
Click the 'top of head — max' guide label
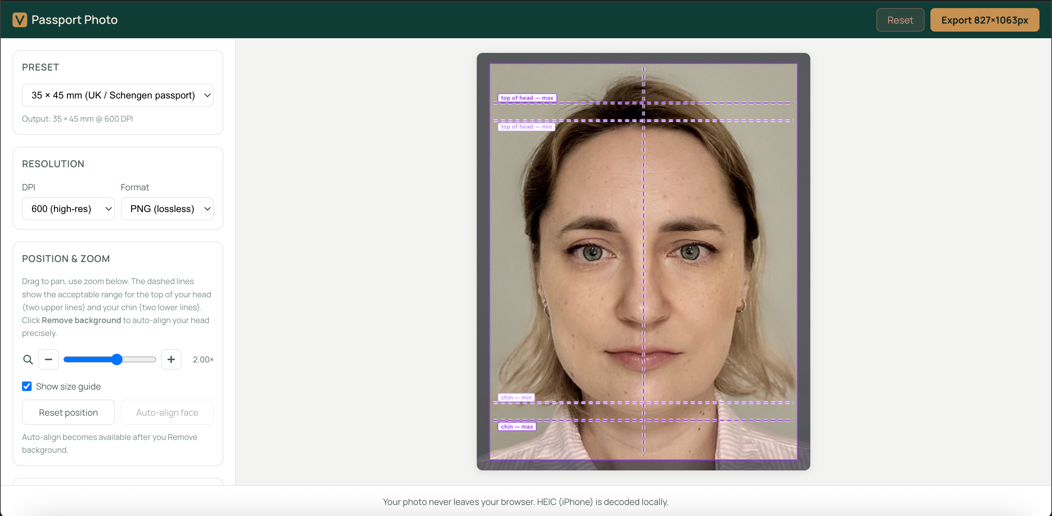(x=526, y=98)
